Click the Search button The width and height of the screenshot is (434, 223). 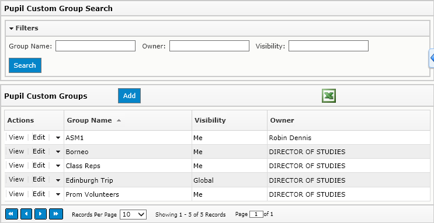pos(25,65)
